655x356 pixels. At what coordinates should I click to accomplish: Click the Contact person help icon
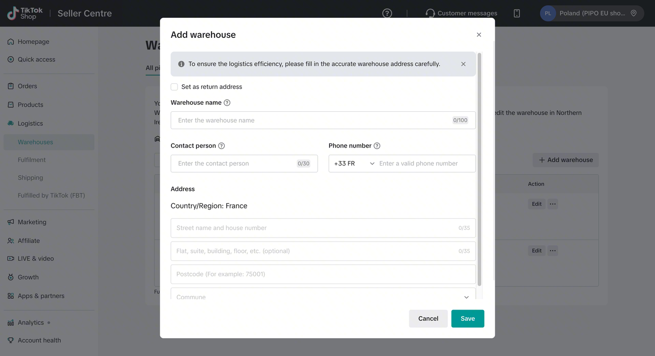(x=222, y=146)
